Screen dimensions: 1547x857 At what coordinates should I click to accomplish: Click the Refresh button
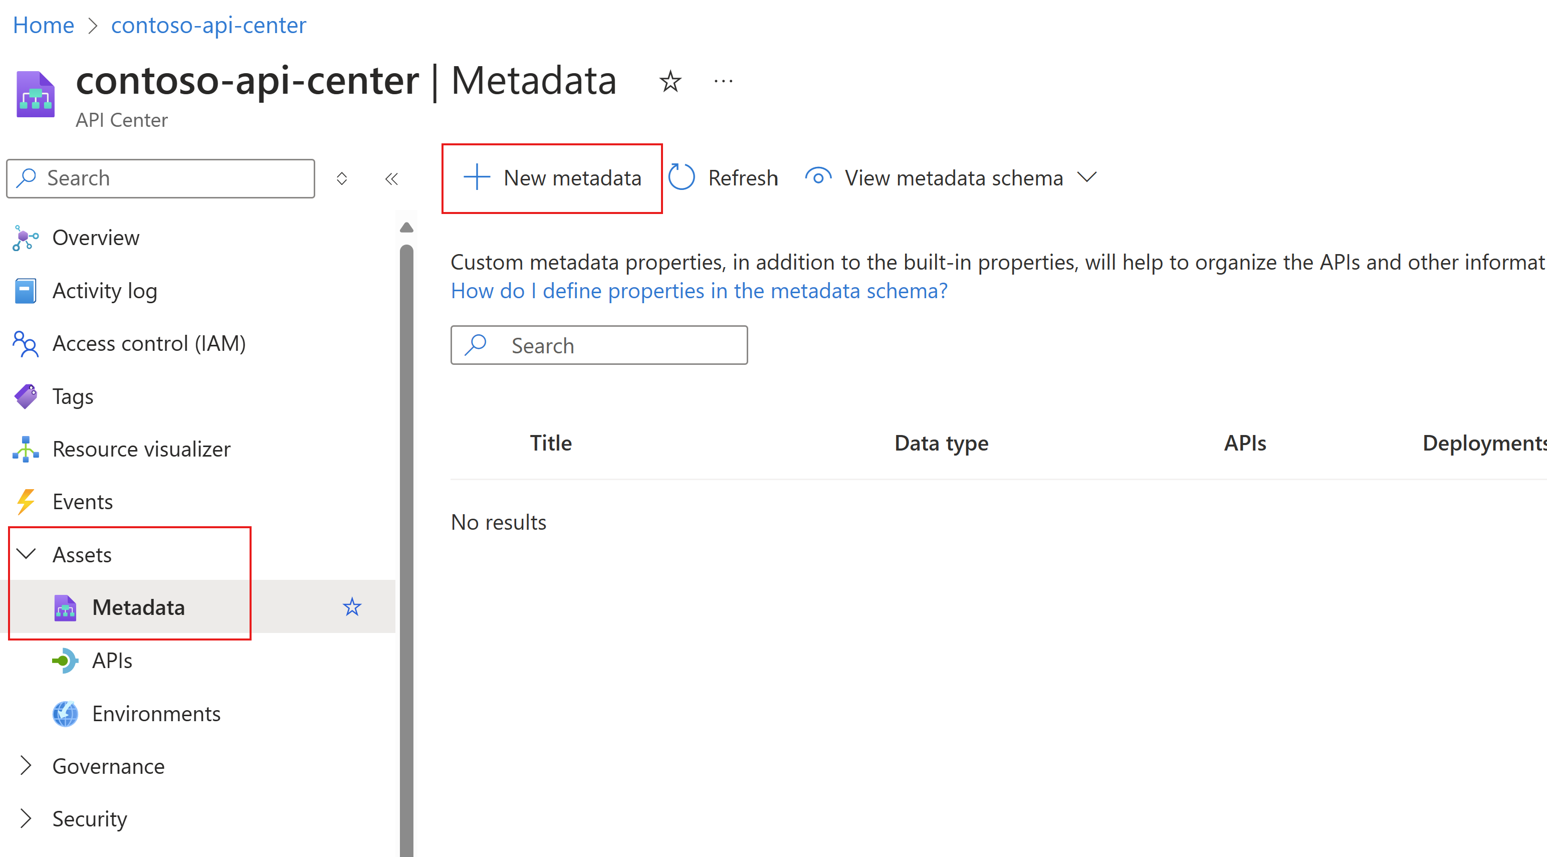coord(728,177)
